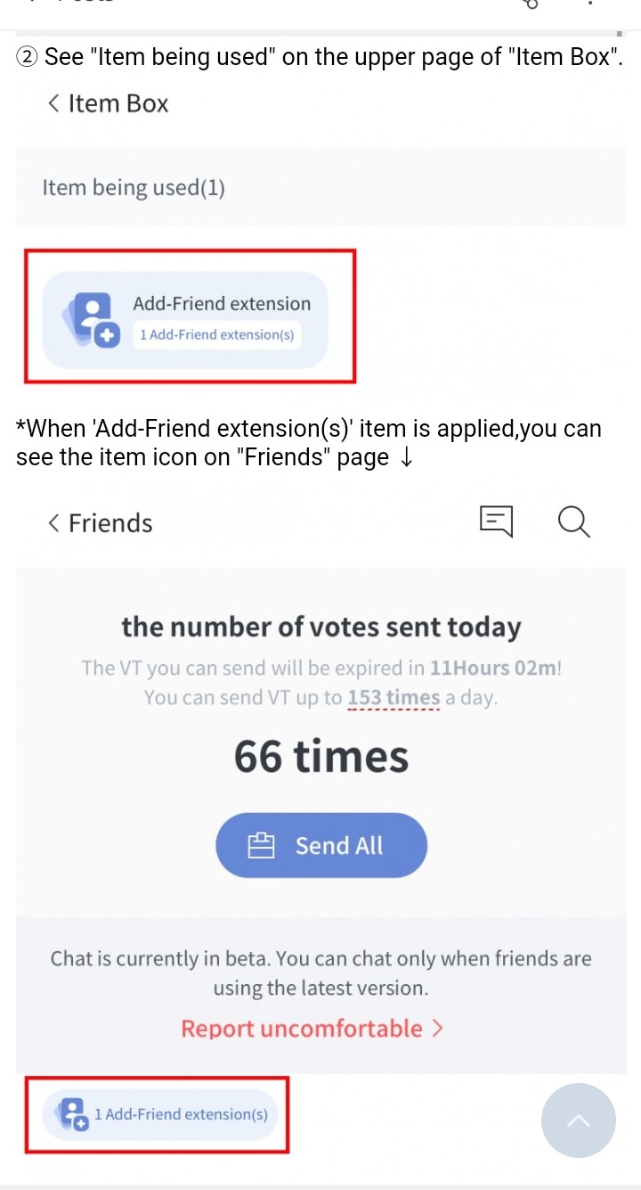Click the "66 times" vote count
The image size is (641, 1190).
pyautogui.click(x=320, y=757)
